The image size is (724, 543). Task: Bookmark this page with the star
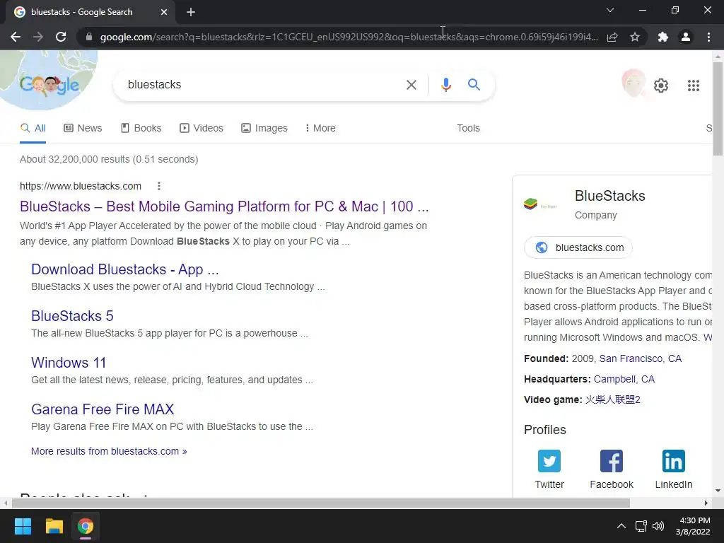click(x=635, y=37)
